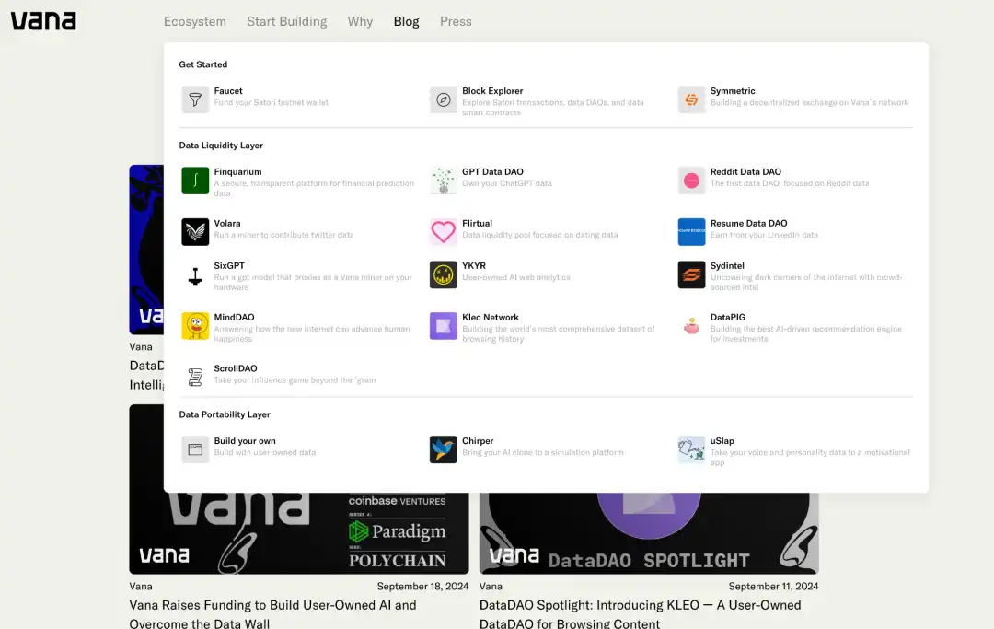Click the Faucet funnel icon

point(195,99)
